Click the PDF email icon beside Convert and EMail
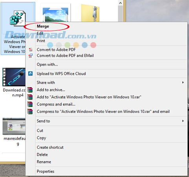Viewport: 189px width, 177px height. pos(31,55)
